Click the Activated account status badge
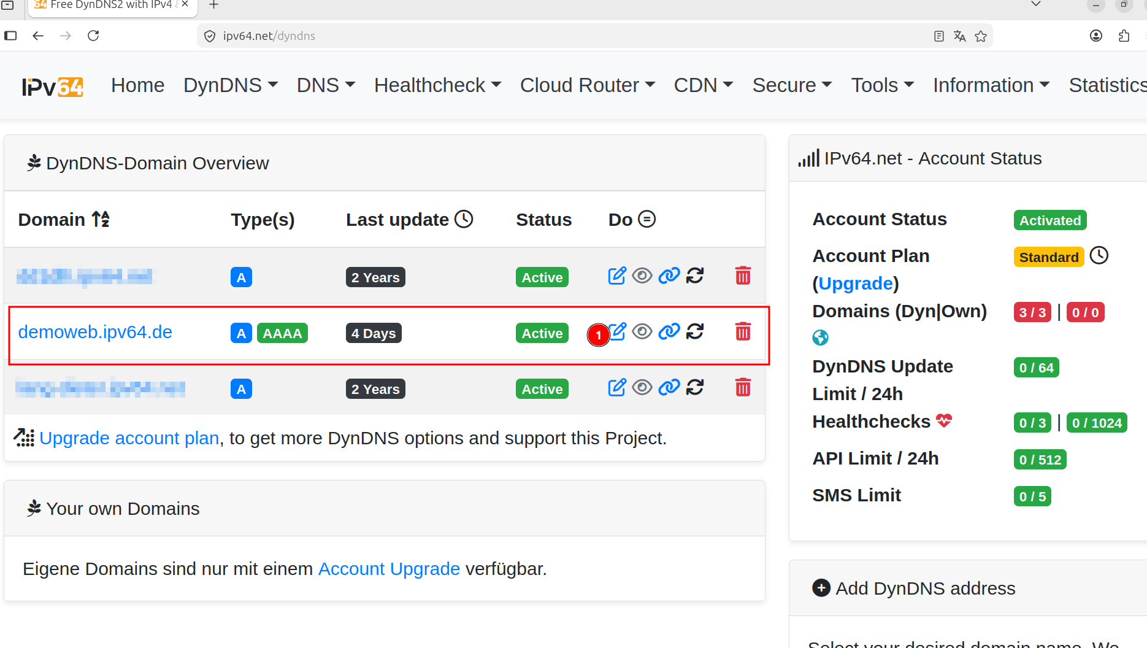This screenshot has width=1147, height=648. coord(1050,220)
